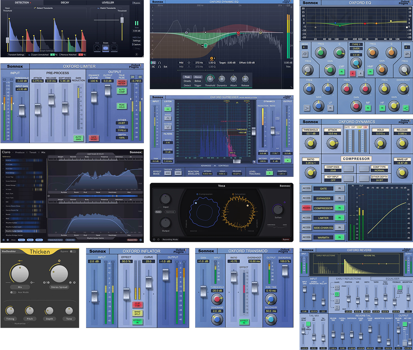
Task: Open help question mark in drum plugin
Action: coord(137,55)
